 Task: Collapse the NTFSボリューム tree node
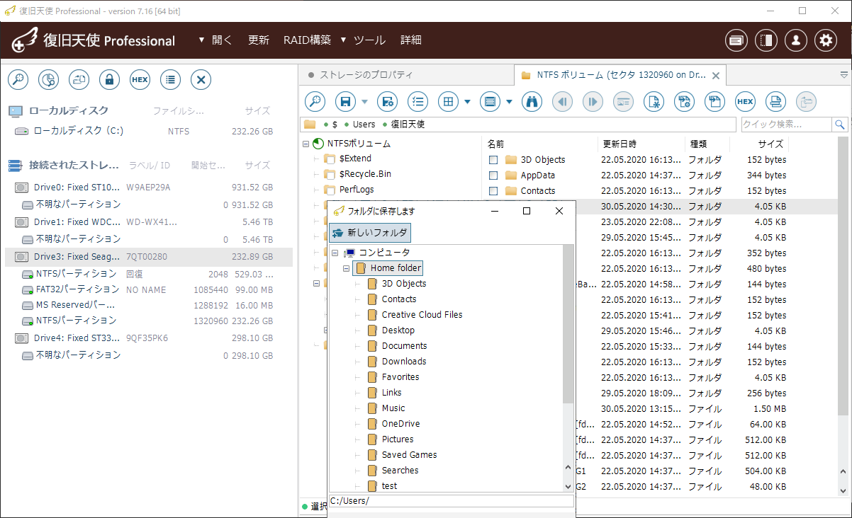click(x=306, y=144)
